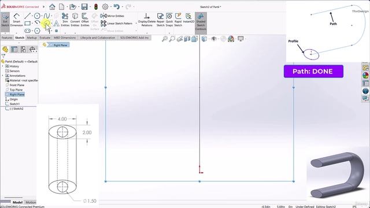Open the Options gear dropdown arrow
Viewport: 370px width, 208px height.
[x=110, y=7]
